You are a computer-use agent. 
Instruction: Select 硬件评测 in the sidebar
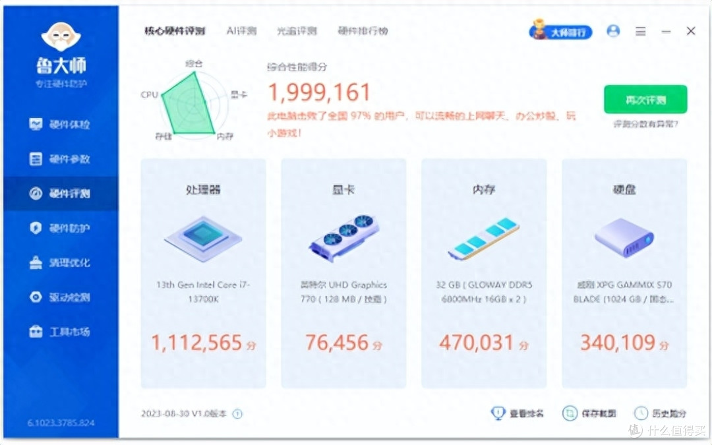point(61,193)
